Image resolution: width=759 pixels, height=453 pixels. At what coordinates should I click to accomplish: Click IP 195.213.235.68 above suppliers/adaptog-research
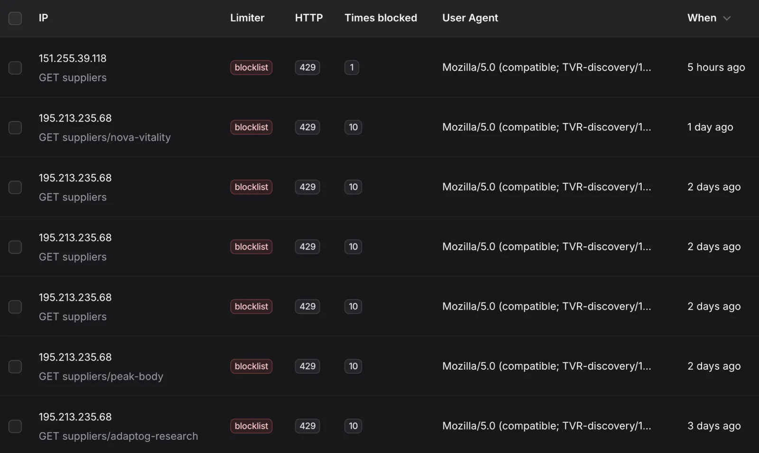coord(75,417)
